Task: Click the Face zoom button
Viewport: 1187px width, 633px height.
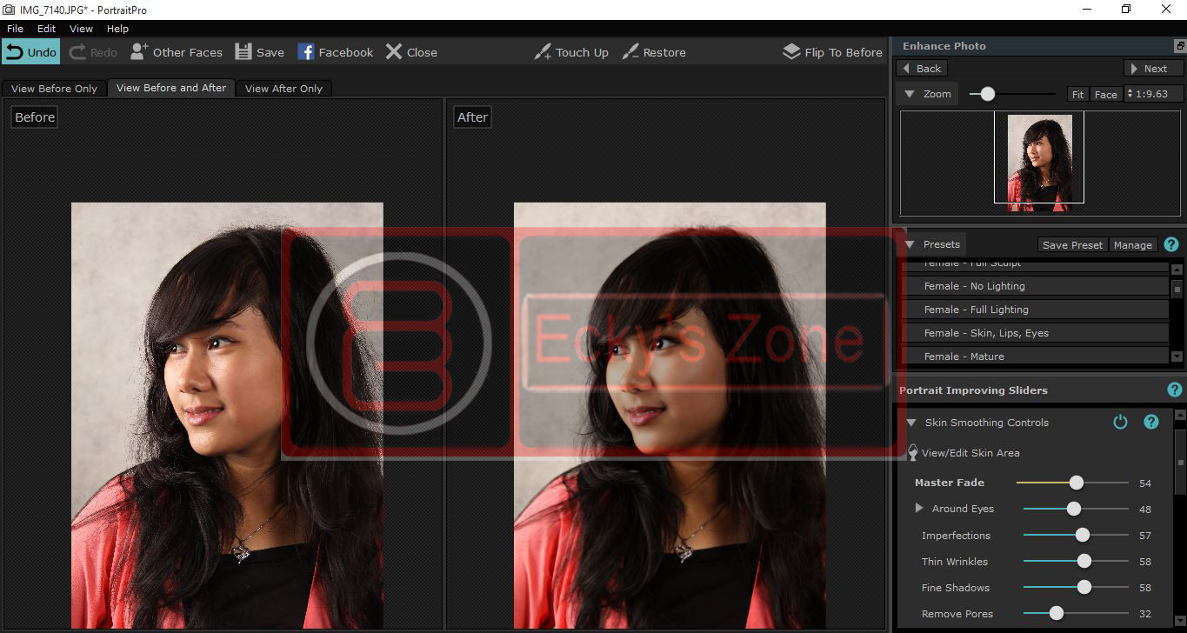Action: 1105,94
